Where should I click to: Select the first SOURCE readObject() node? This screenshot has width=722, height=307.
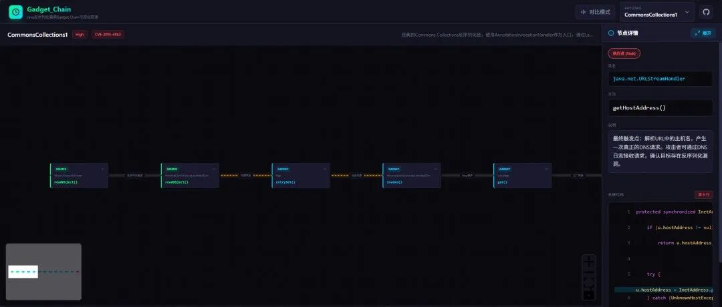coord(79,176)
